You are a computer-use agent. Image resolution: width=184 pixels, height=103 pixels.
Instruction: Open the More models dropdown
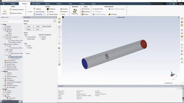(x=64, y=14)
